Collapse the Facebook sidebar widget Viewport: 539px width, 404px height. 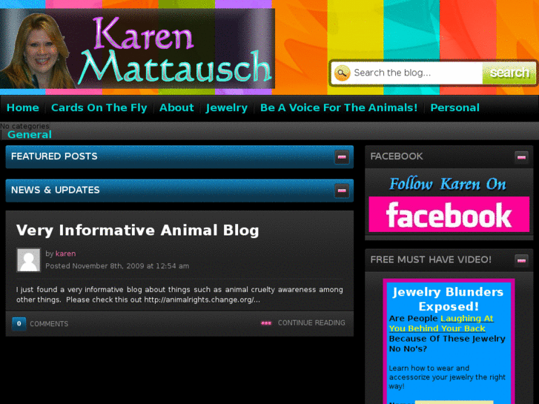[x=521, y=157]
